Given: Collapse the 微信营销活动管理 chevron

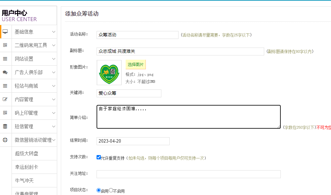Looking at the screenshot, I should click(54, 140).
